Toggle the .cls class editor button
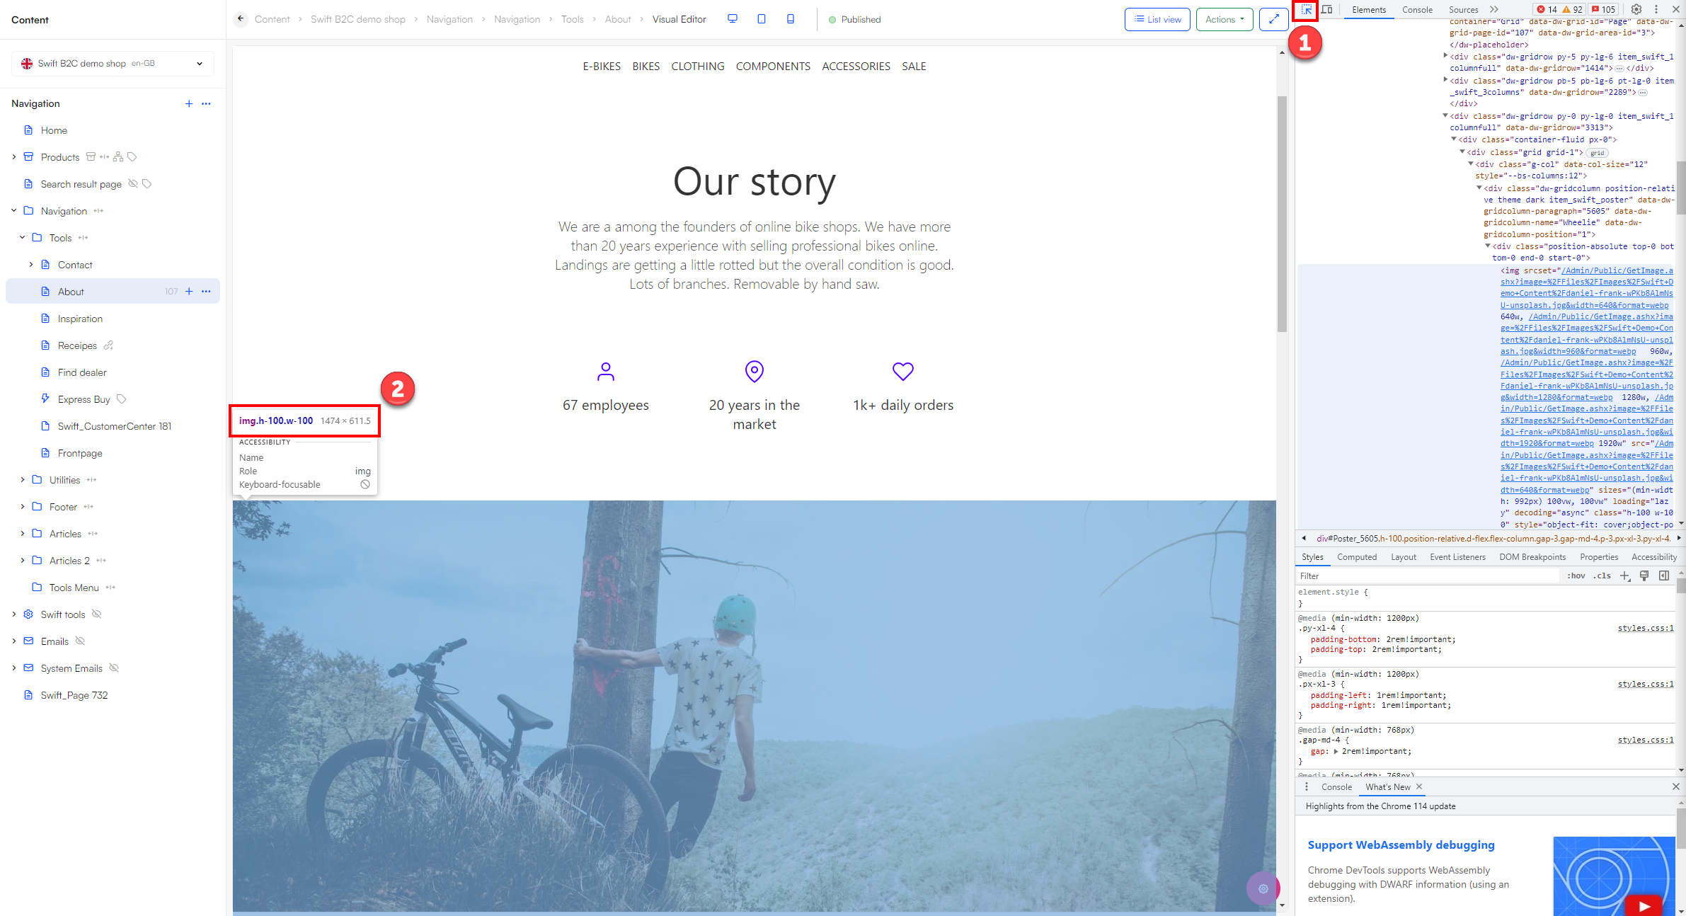The width and height of the screenshot is (1686, 916). click(1602, 576)
